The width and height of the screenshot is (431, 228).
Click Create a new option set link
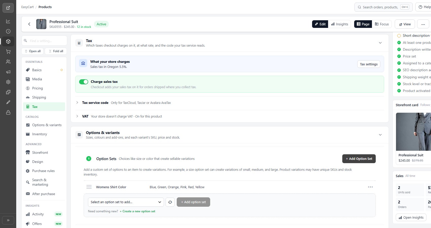click(137, 211)
